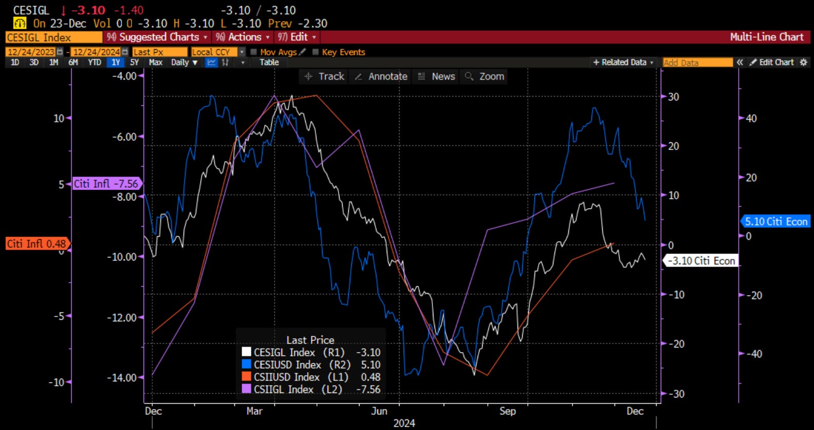Collapse side panel double-chevron icon
814x430 pixels.
click(x=740, y=62)
